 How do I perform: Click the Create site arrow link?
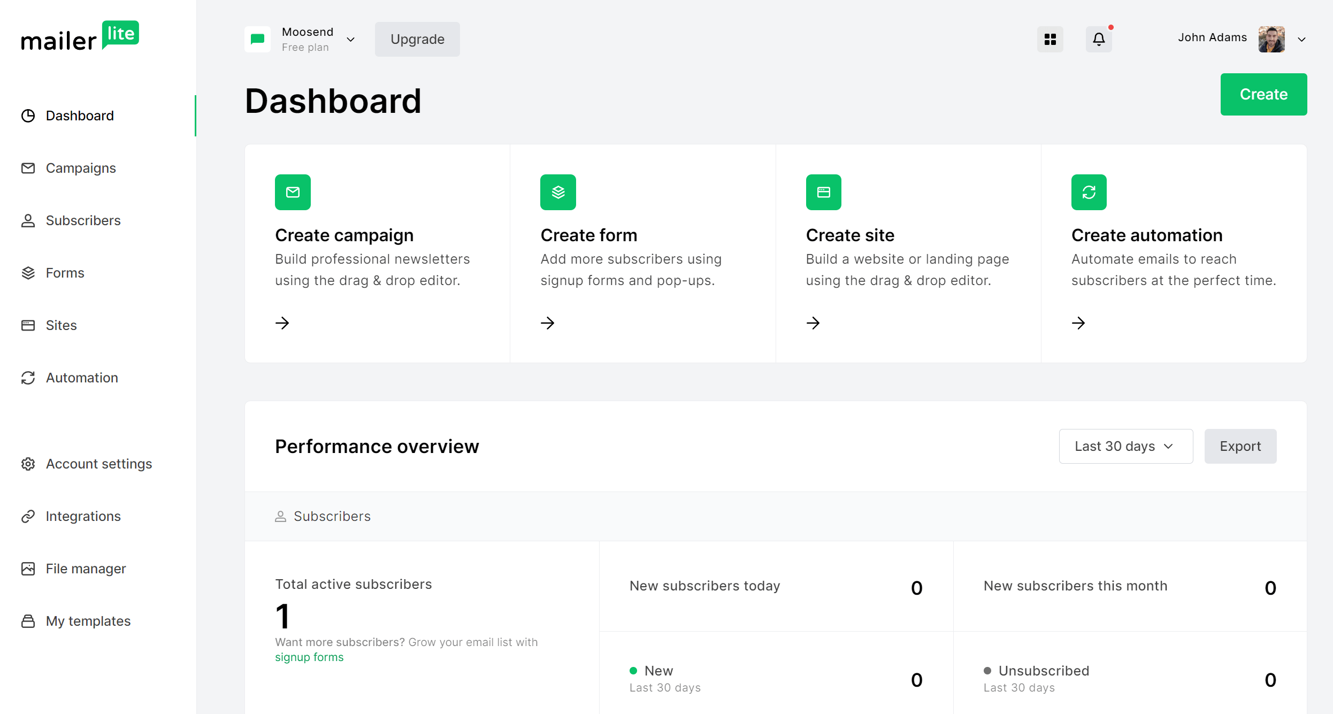[814, 323]
